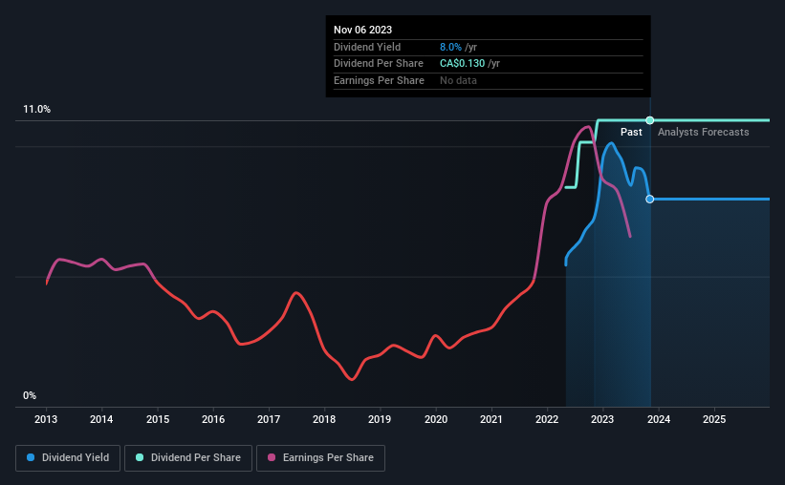Click the blue dividend yield data point marker
This screenshot has width=785, height=485.
coord(650,199)
